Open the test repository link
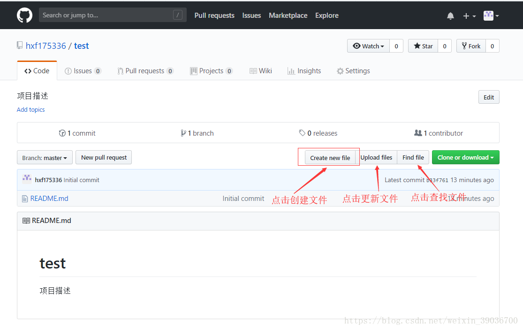The height and width of the screenshot is (330, 523). point(82,46)
